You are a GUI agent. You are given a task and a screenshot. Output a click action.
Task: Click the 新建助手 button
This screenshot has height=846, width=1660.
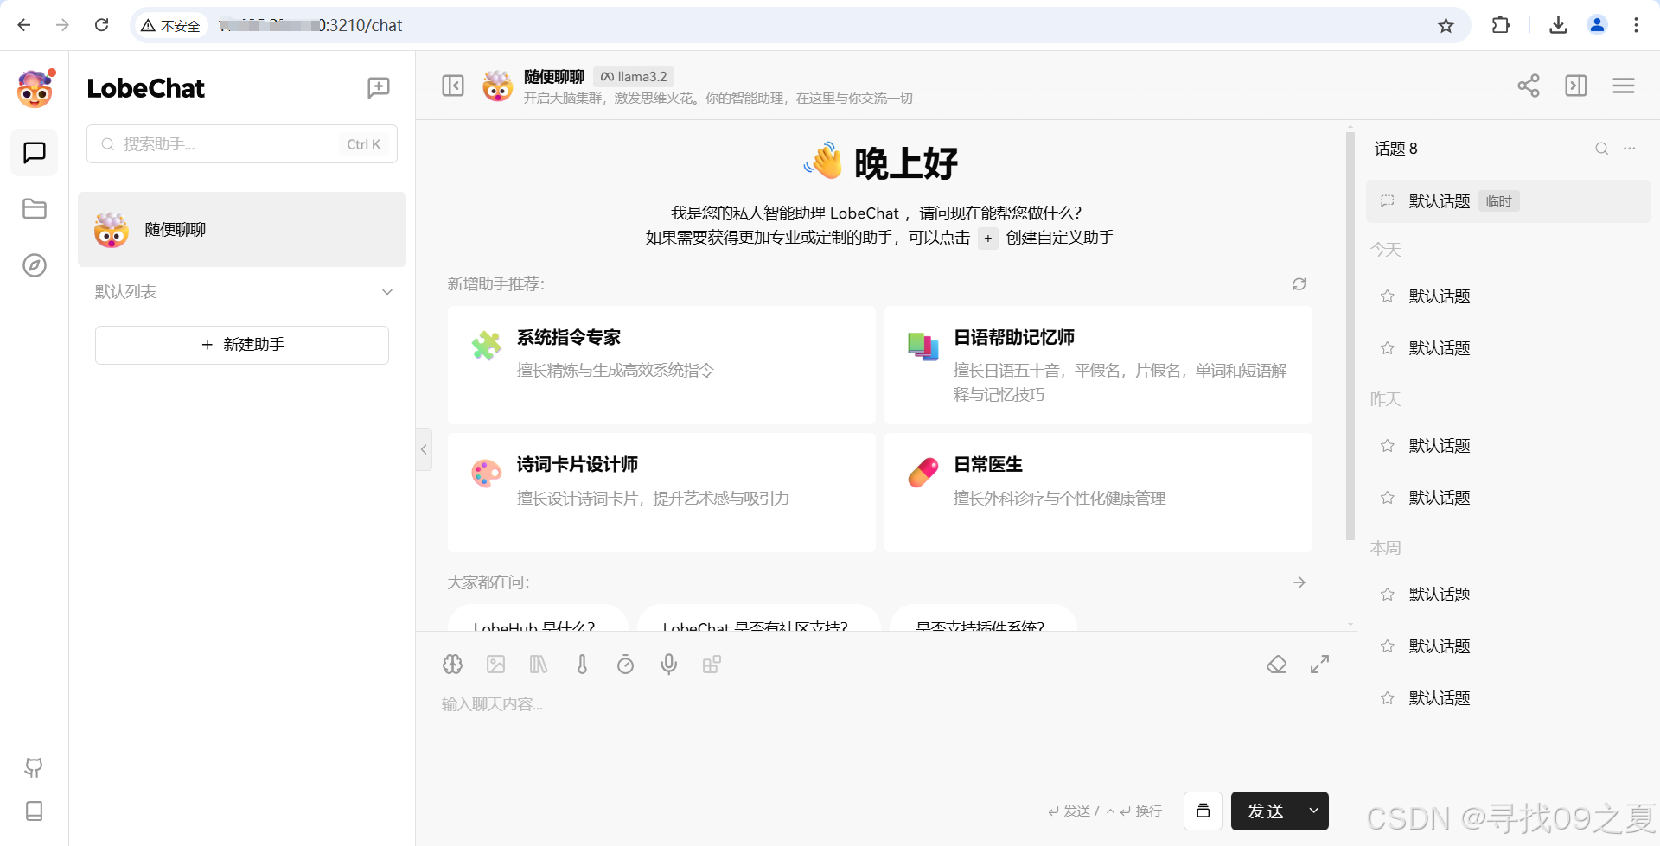pyautogui.click(x=242, y=345)
